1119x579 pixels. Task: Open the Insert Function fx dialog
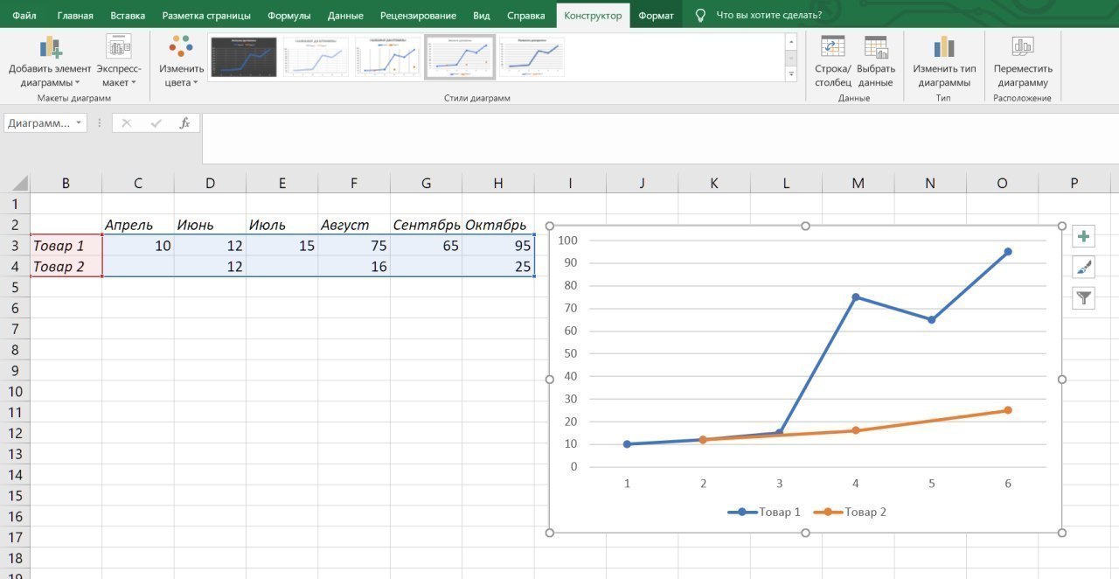pyautogui.click(x=184, y=123)
